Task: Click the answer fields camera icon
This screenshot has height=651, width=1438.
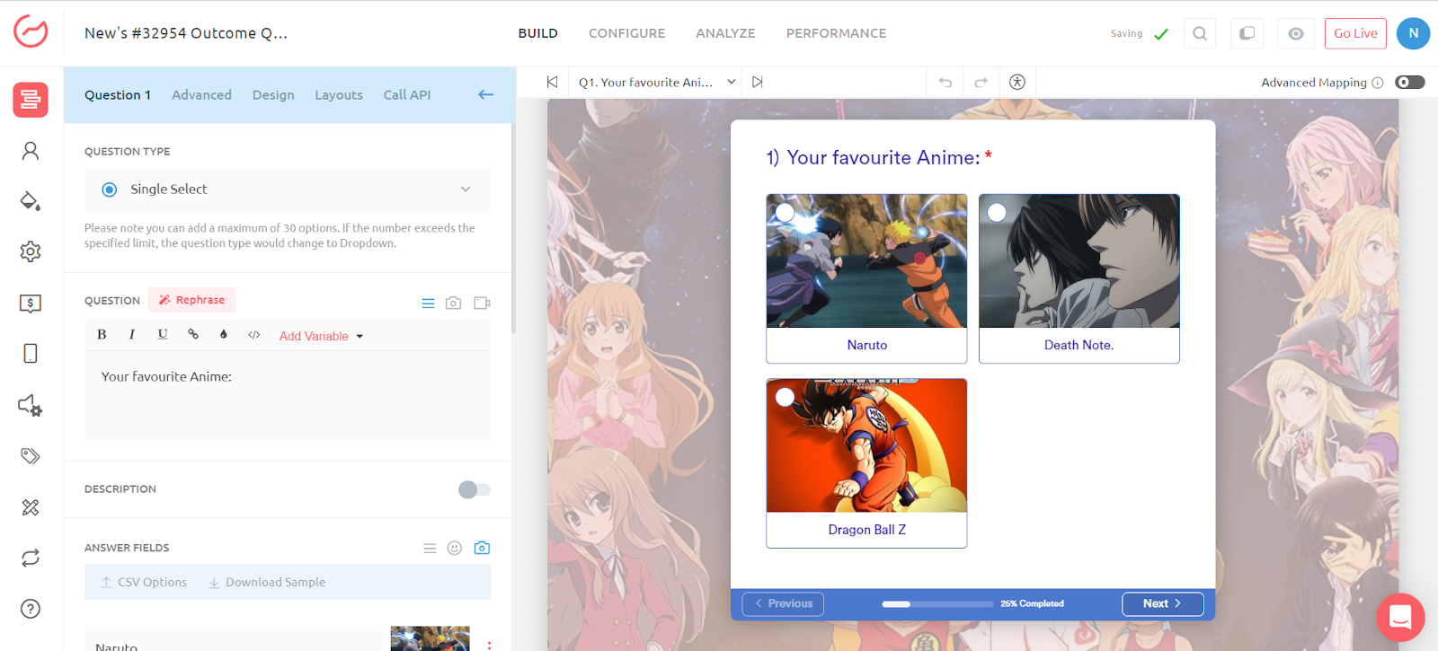Action: click(482, 548)
